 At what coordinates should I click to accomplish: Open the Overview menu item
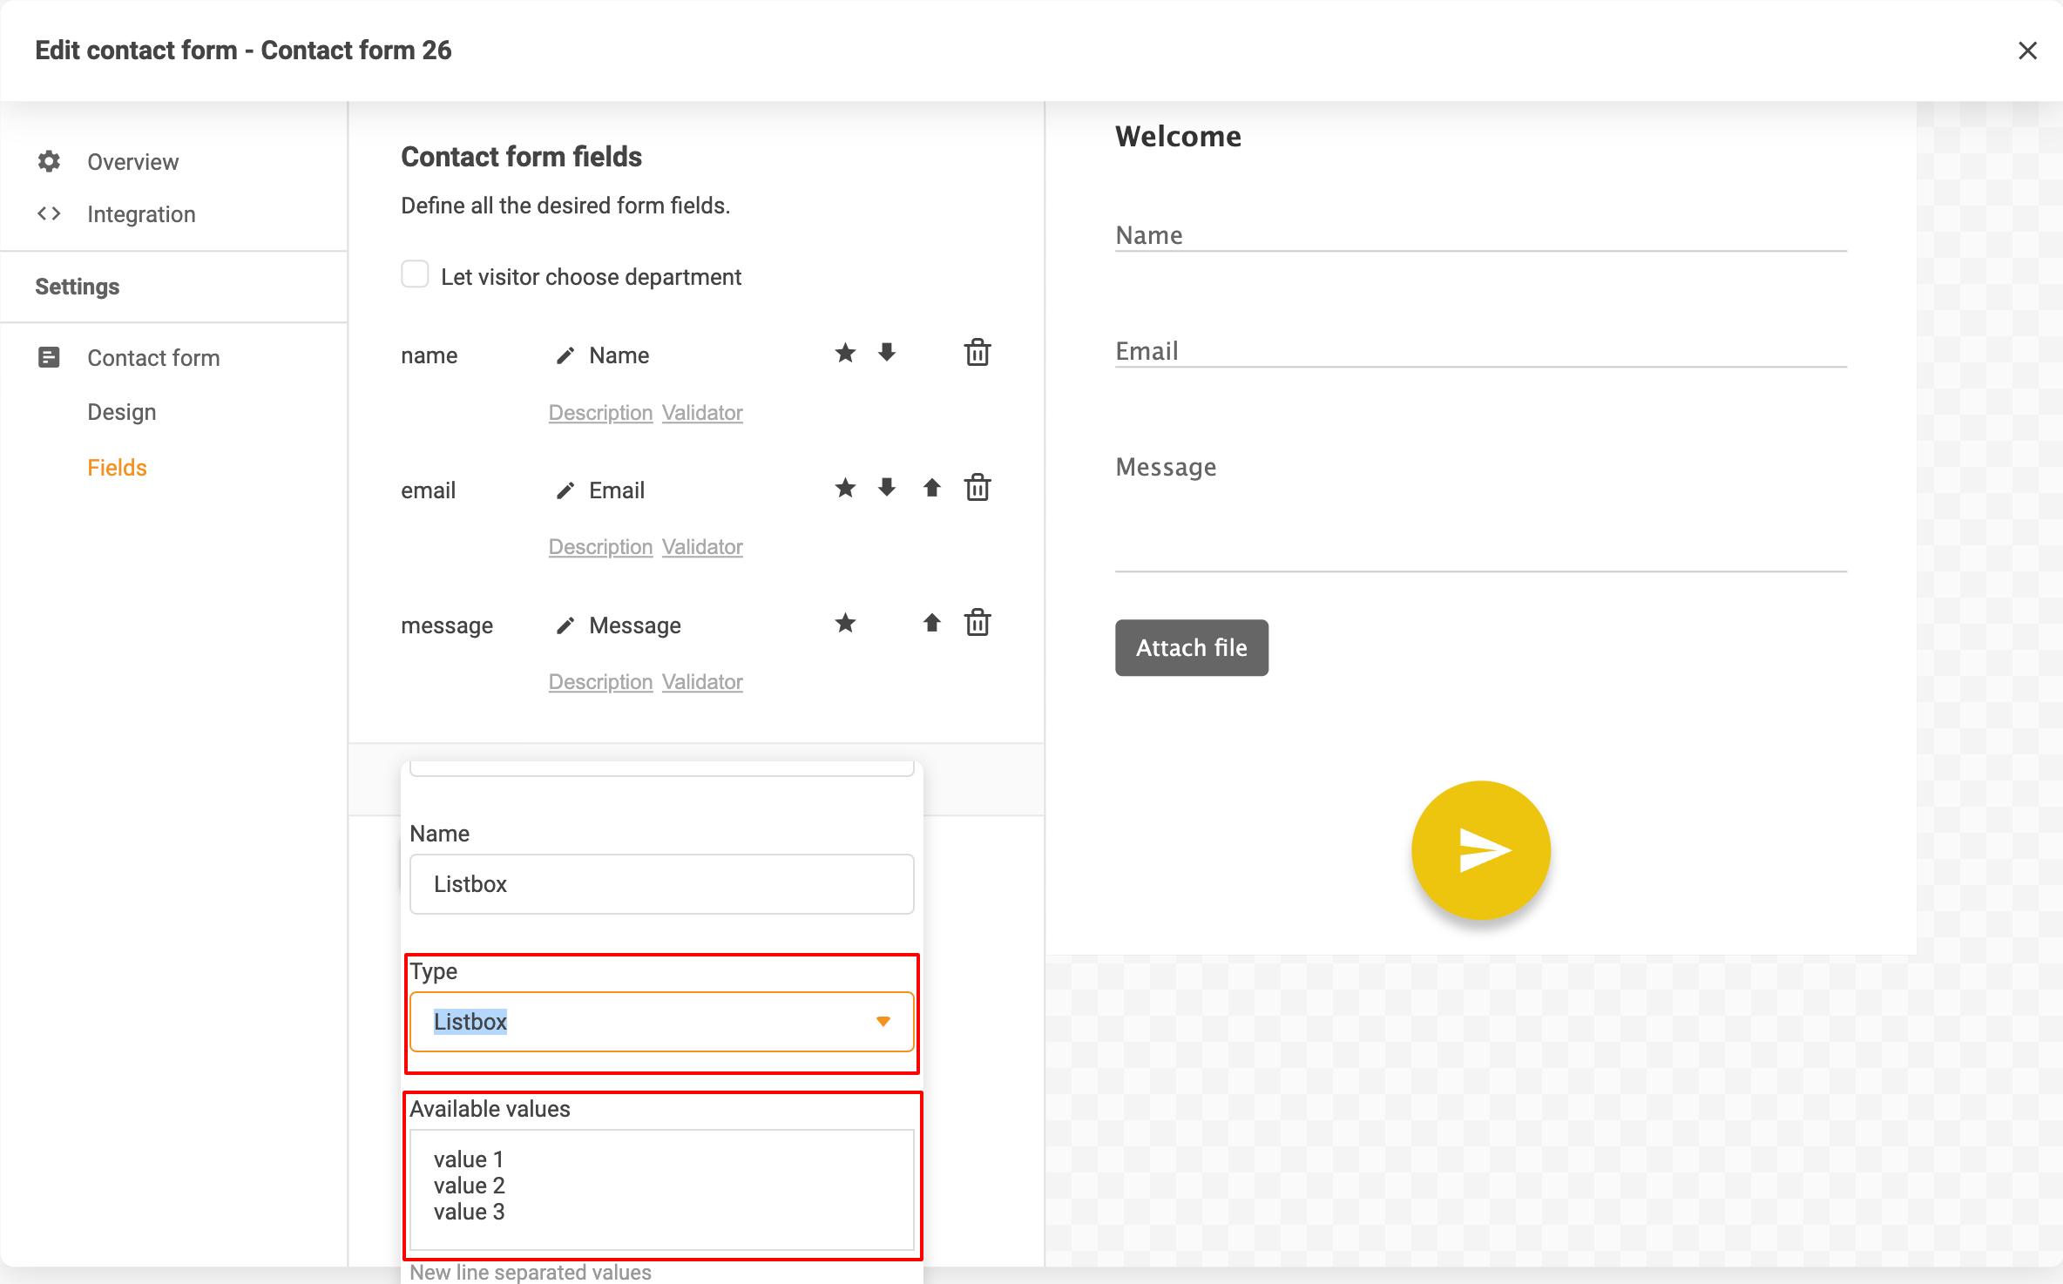pos(132,162)
